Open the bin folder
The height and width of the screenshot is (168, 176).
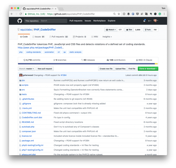(23, 80)
